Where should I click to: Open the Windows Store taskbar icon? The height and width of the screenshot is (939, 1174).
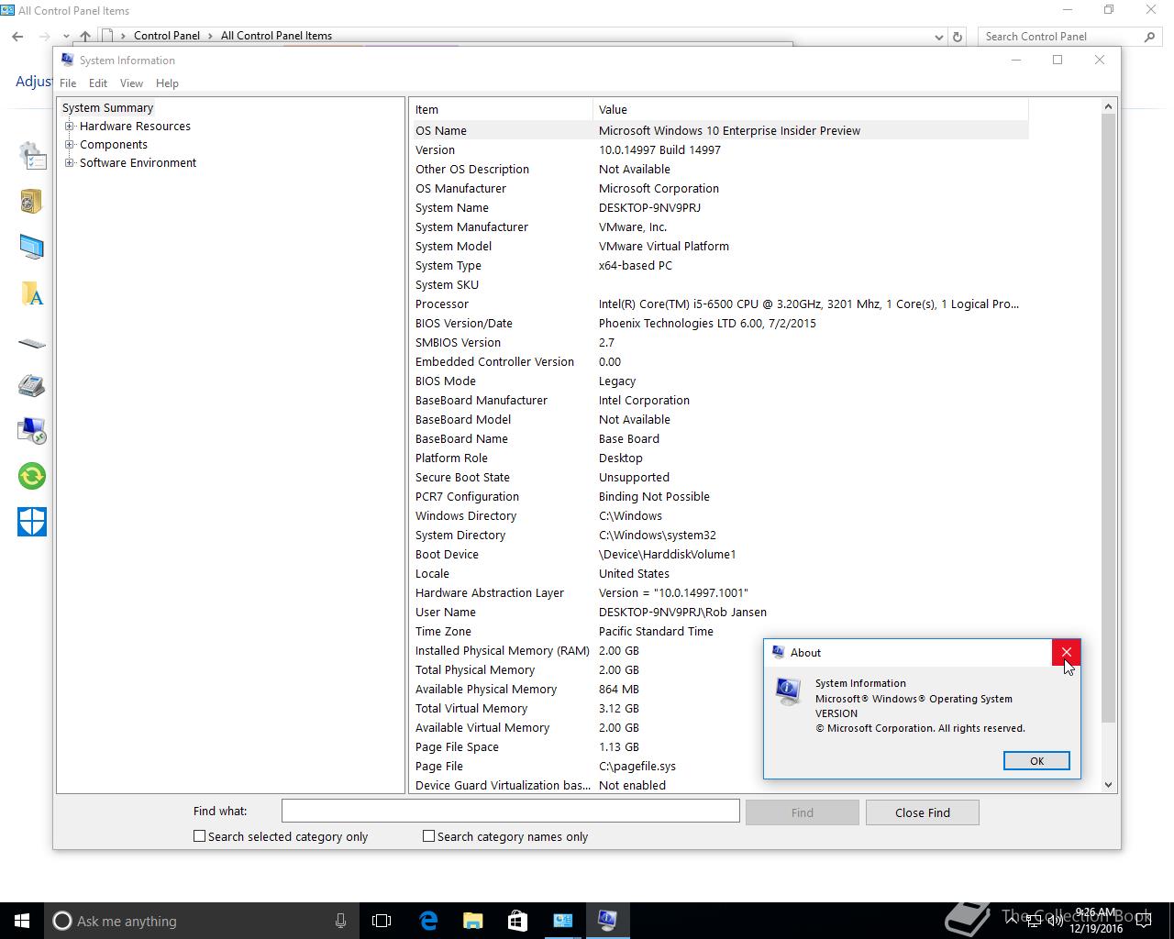click(517, 921)
